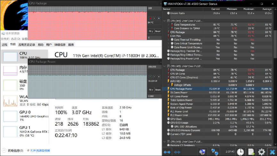This screenshot has height=156, width=277.
Task: Select GPU 1 NVIDIA GeForce RTX item
Action: [x=24, y=131]
